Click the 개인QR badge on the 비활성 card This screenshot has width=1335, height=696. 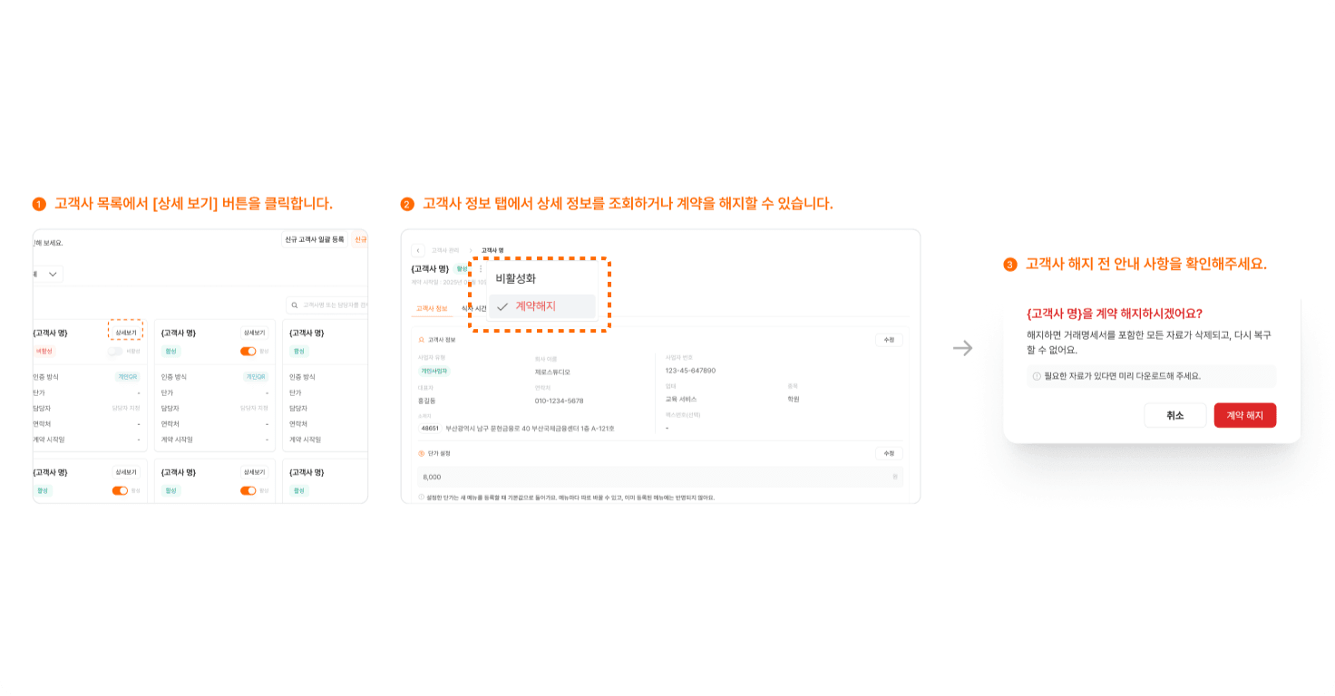click(128, 377)
